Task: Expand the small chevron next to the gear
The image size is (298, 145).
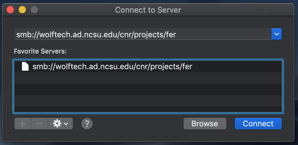Action: [x=66, y=124]
